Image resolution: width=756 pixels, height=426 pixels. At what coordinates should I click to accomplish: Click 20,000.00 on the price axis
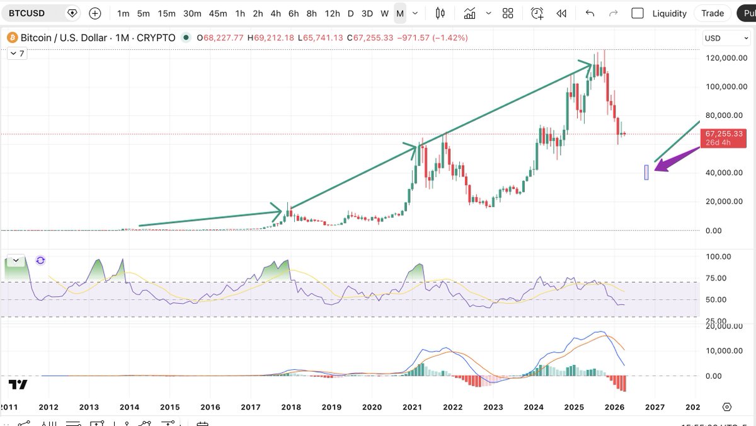coord(724,202)
